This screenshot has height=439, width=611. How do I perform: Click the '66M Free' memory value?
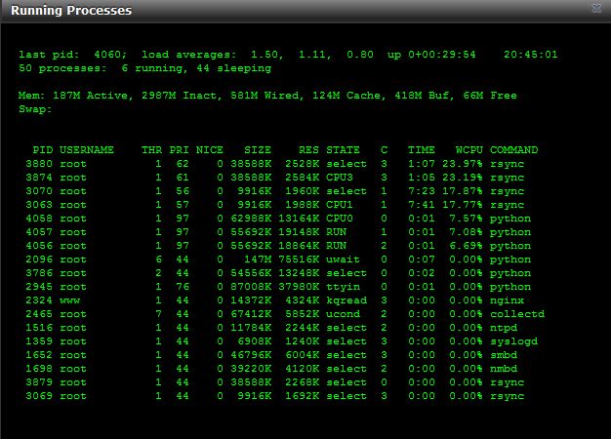(490, 96)
